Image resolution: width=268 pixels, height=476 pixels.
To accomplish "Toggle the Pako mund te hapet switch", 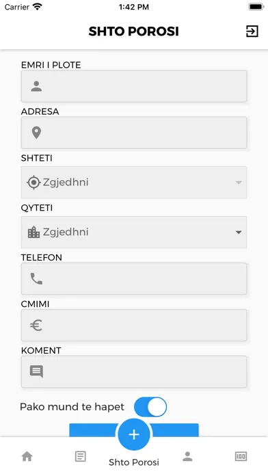I will click(x=150, y=407).
